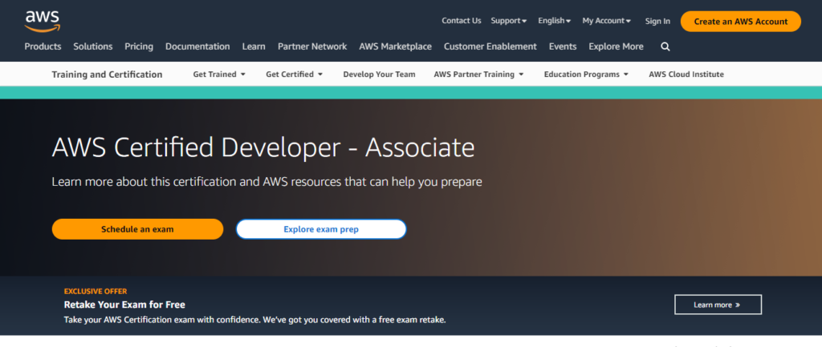Open the Products menu
This screenshot has height=347, width=822.
(x=43, y=46)
